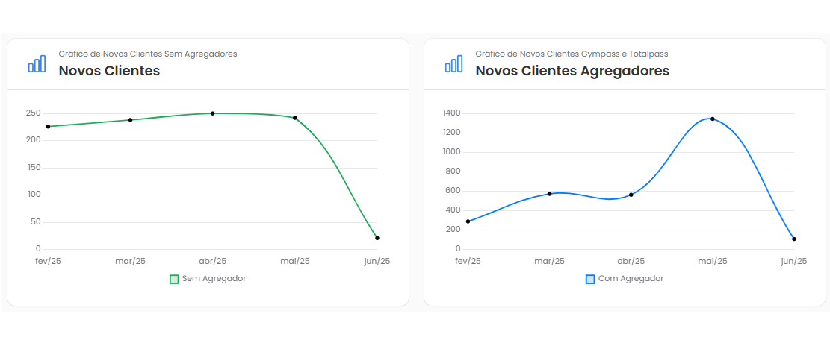
Task: Select the jun/25 point on the blue chart
Action: point(794,239)
